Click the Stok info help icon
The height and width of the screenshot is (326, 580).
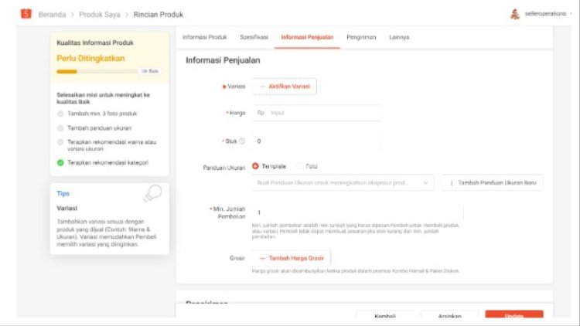(x=242, y=141)
